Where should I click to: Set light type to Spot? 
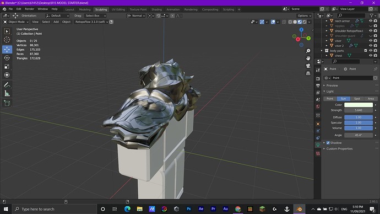click(357, 99)
